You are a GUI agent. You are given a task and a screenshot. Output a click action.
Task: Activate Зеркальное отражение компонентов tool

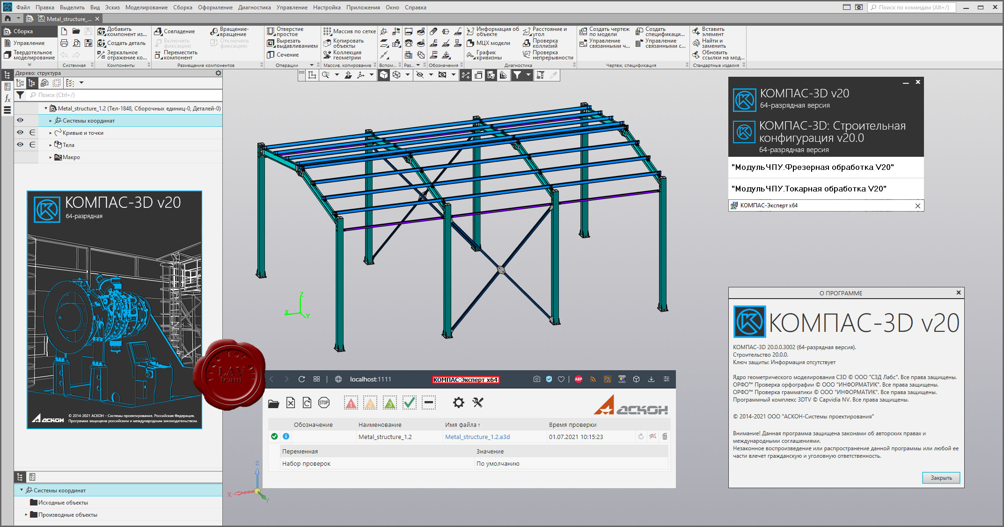pos(122,55)
